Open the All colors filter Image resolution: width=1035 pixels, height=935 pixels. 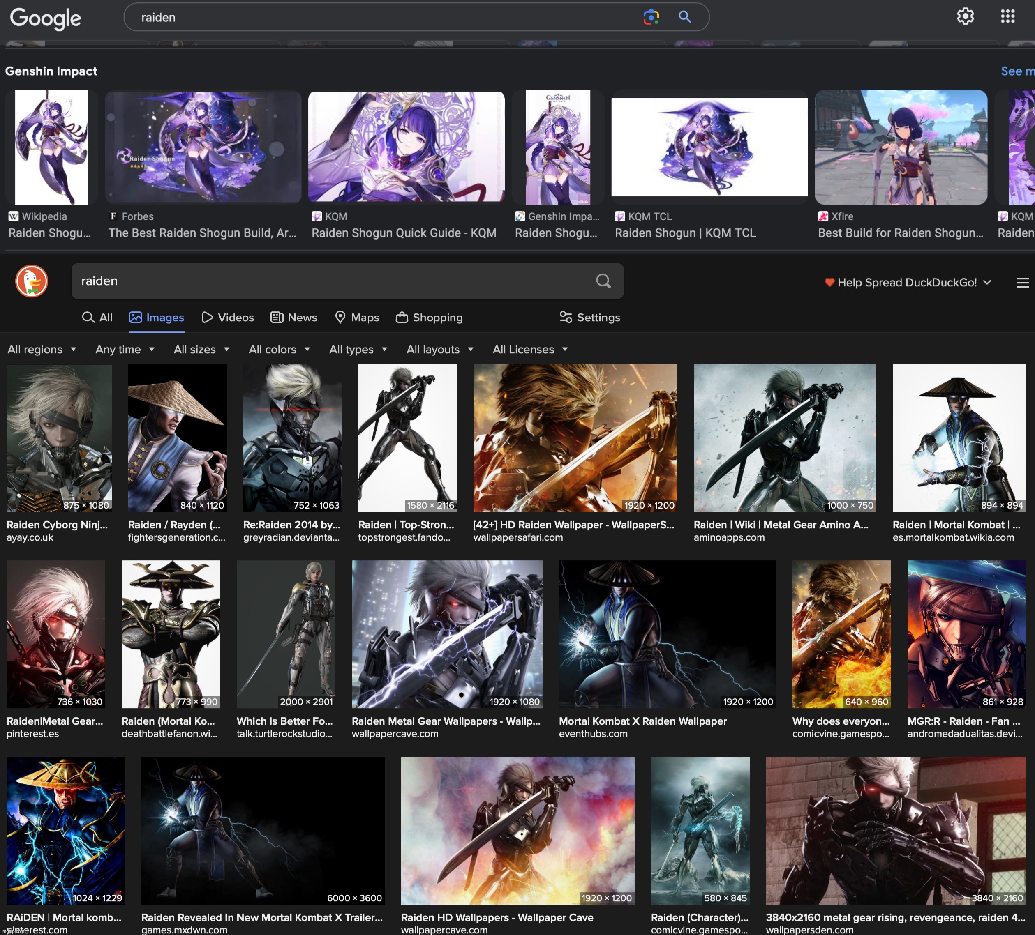pos(279,350)
